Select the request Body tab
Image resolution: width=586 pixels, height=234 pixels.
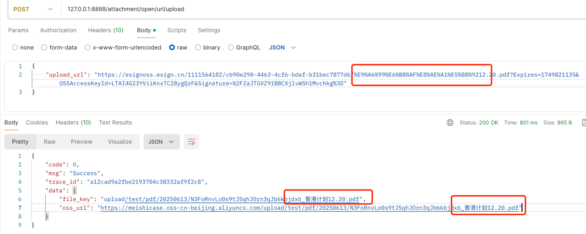tap(146, 30)
